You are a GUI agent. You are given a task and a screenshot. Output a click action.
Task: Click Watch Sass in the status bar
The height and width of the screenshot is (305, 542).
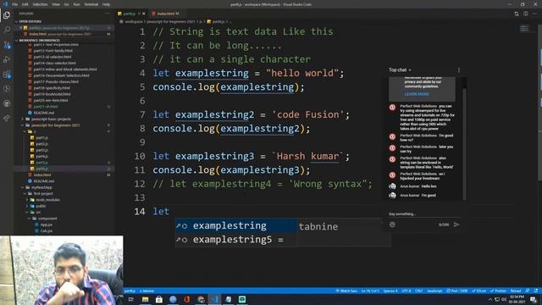[346, 291]
